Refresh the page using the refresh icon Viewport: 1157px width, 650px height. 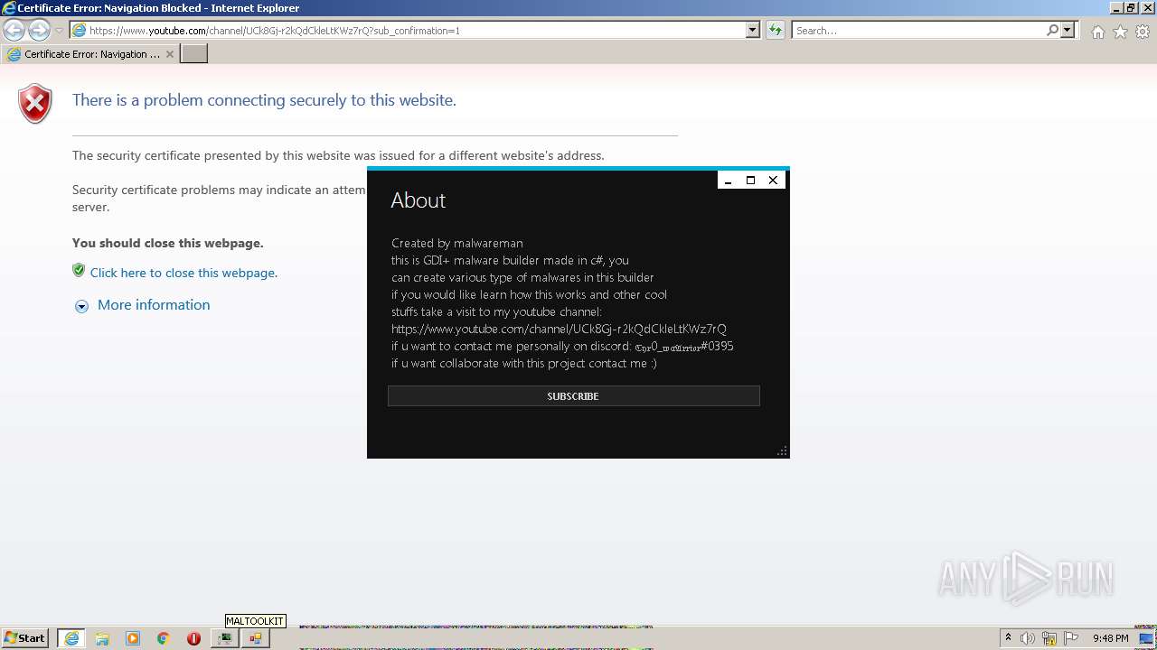pyautogui.click(x=775, y=31)
